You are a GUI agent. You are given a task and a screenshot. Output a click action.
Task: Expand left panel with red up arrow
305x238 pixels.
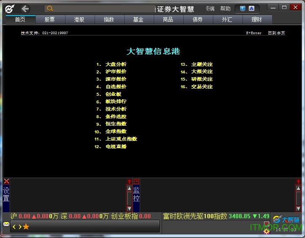(129, 181)
